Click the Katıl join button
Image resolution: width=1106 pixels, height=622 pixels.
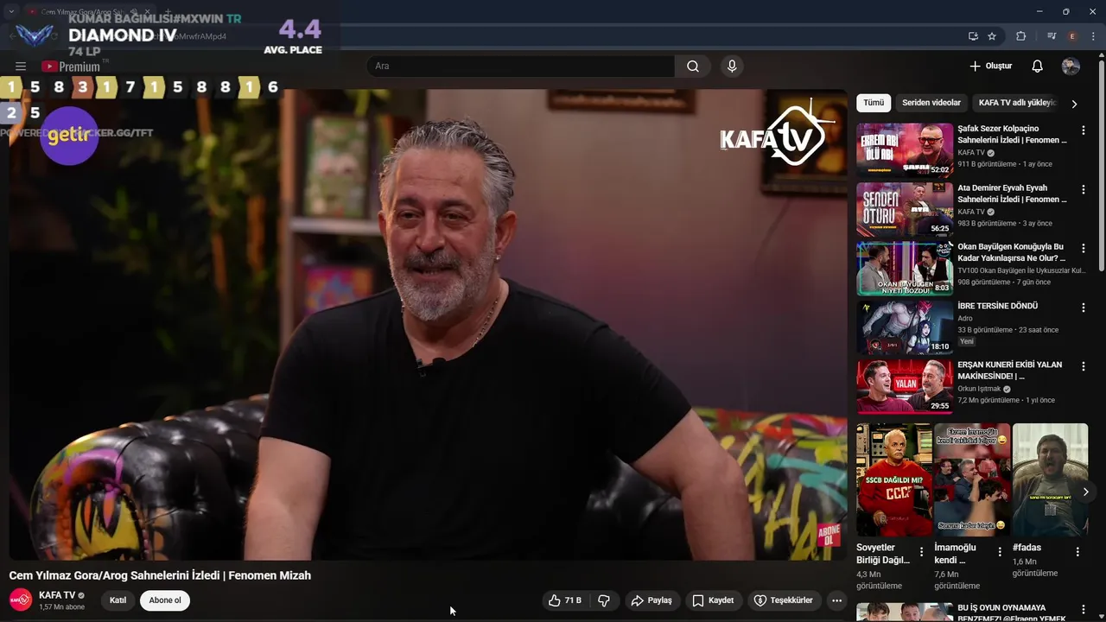click(118, 600)
